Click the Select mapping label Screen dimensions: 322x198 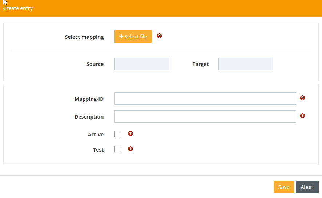(84, 37)
